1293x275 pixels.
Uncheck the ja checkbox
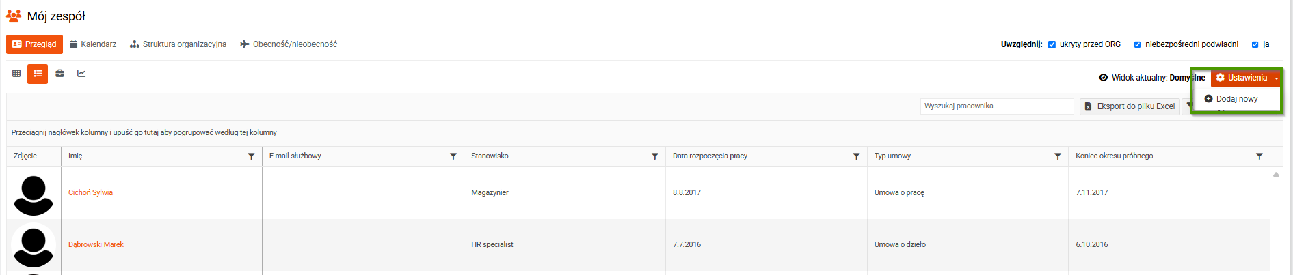[1255, 44]
